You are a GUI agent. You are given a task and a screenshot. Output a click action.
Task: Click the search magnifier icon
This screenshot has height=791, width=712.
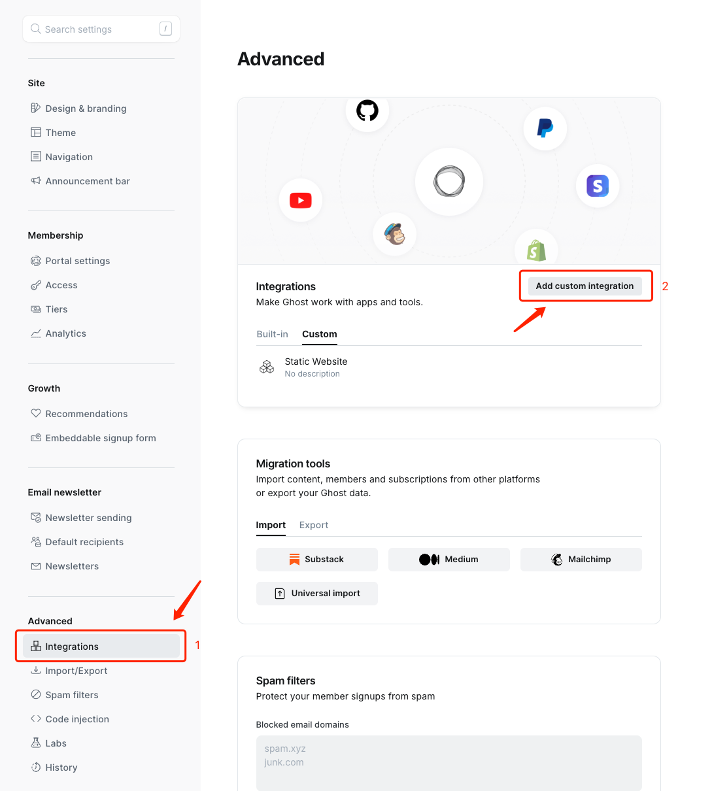(x=36, y=29)
